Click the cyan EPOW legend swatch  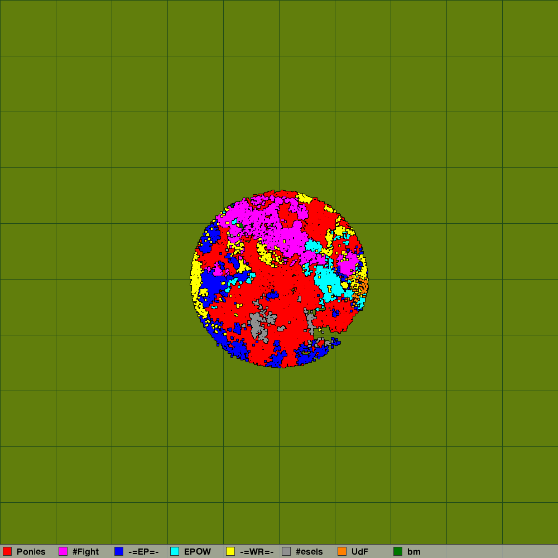[175, 551]
